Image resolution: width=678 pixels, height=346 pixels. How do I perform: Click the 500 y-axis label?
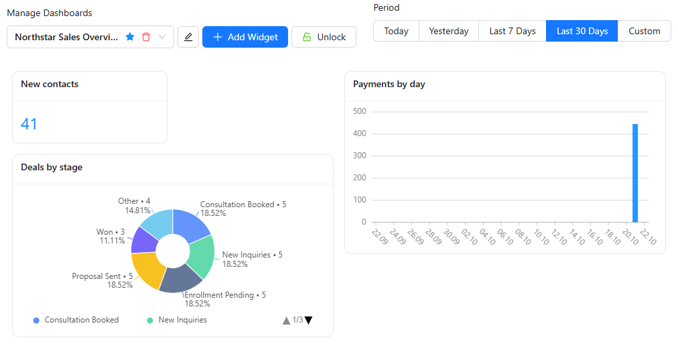(x=359, y=111)
